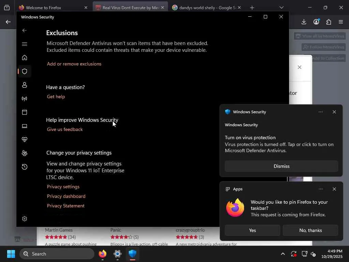Open options menu of Windows Security notification
The width and height of the screenshot is (349, 262).
(x=320, y=112)
